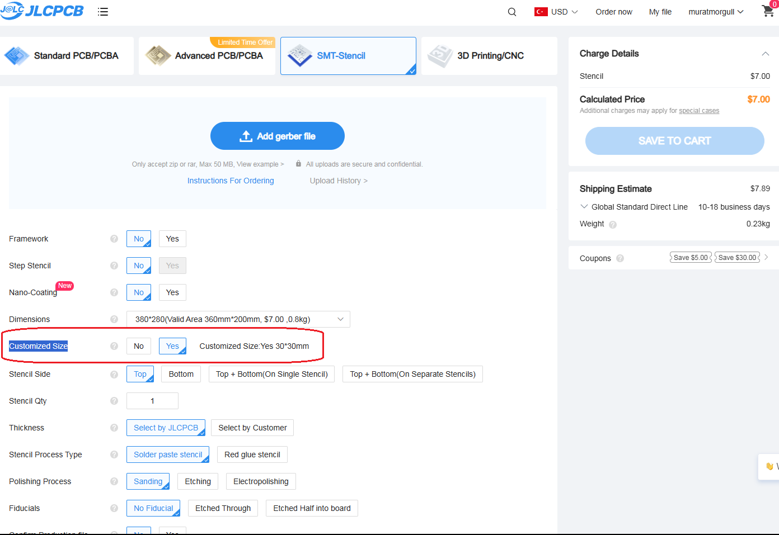Viewport: 779px width, 535px height.
Task: Switch to Standard PCB/PCBA tab
Action: (66, 56)
